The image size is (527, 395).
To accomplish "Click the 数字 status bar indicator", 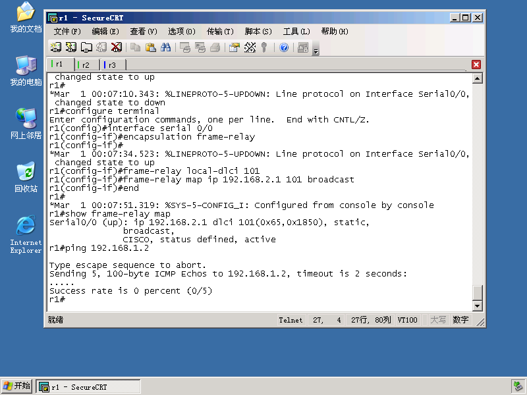I will pos(460,320).
